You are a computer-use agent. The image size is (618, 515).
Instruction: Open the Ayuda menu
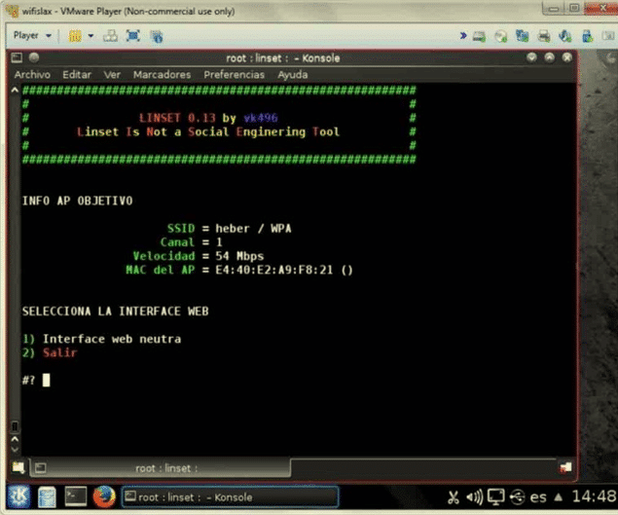(x=292, y=75)
